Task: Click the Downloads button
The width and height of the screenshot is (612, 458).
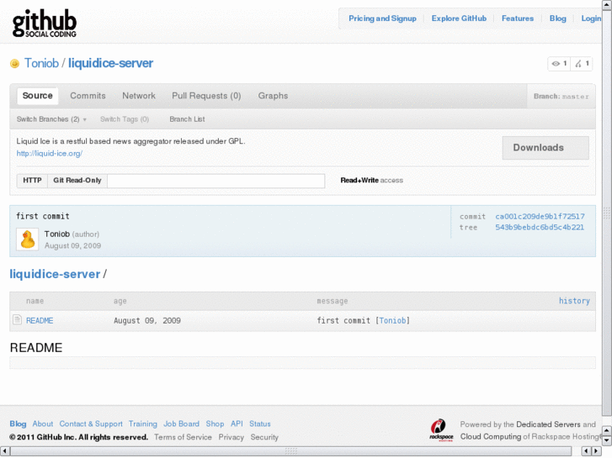Action: [545, 148]
